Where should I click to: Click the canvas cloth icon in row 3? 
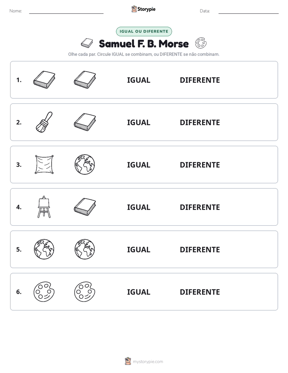(44, 164)
